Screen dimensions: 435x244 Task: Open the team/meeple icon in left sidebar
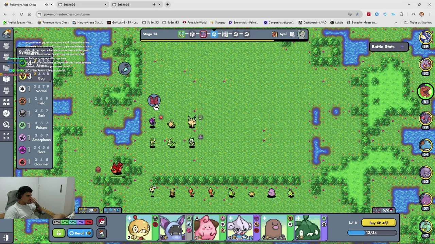pos(6,102)
